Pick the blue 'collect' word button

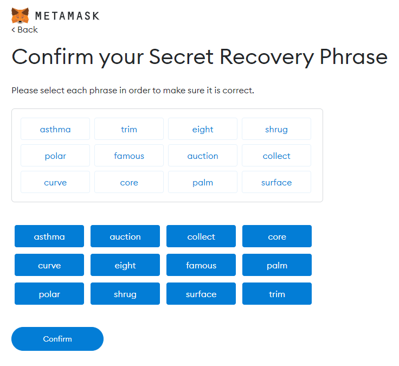[x=201, y=236]
